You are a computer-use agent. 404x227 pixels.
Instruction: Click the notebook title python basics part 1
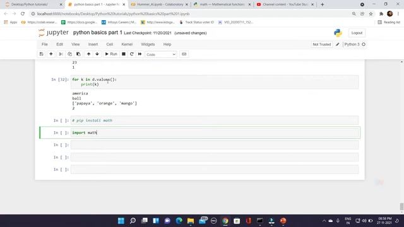click(97, 32)
